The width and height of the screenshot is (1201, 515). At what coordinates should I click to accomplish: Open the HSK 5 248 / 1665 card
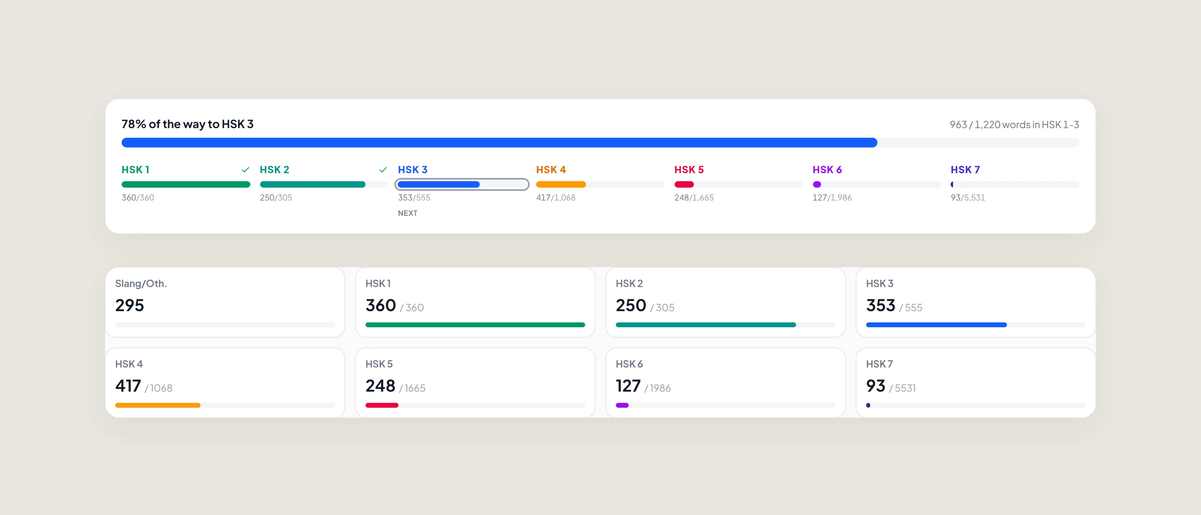tap(475, 382)
